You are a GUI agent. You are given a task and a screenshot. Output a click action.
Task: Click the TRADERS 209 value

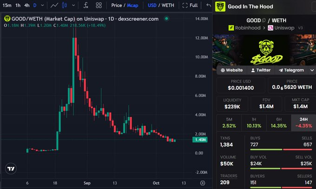[x=225, y=182]
